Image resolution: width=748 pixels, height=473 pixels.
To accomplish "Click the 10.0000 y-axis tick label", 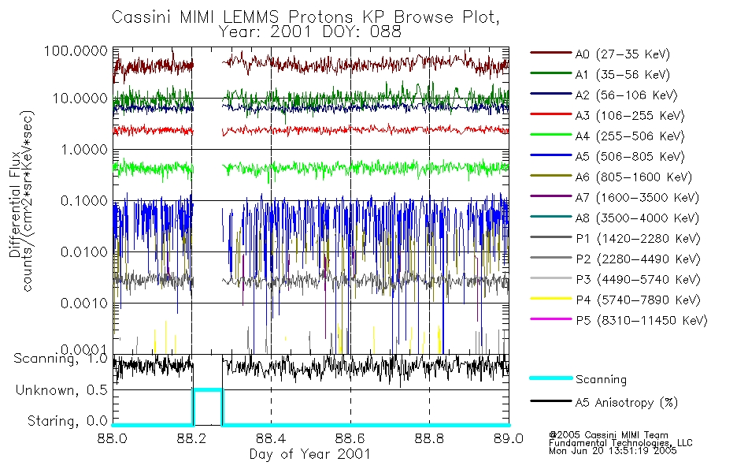I will coord(80,99).
